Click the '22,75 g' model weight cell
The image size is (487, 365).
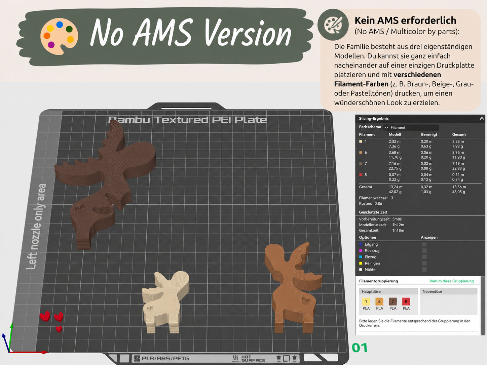point(395,169)
